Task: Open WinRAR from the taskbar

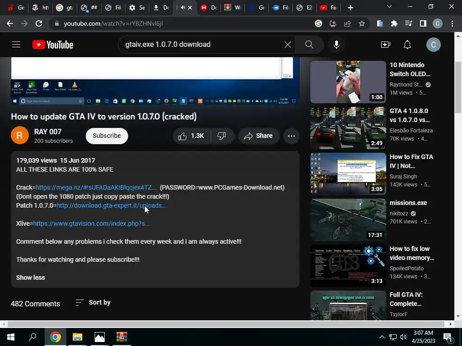Action: click(121, 337)
